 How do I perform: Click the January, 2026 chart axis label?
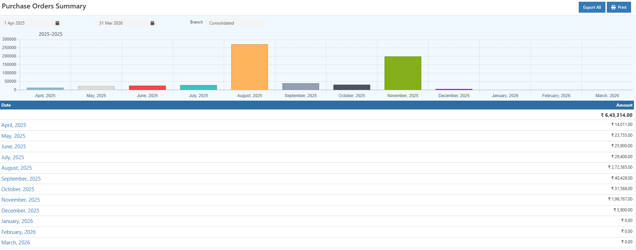(505, 96)
